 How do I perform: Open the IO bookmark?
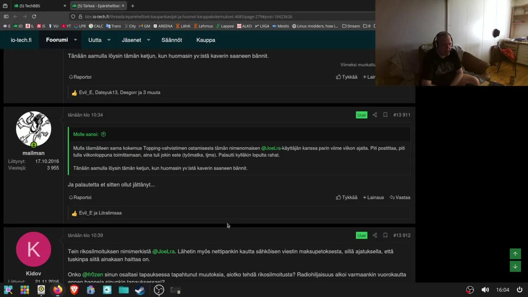click(x=18, y=26)
